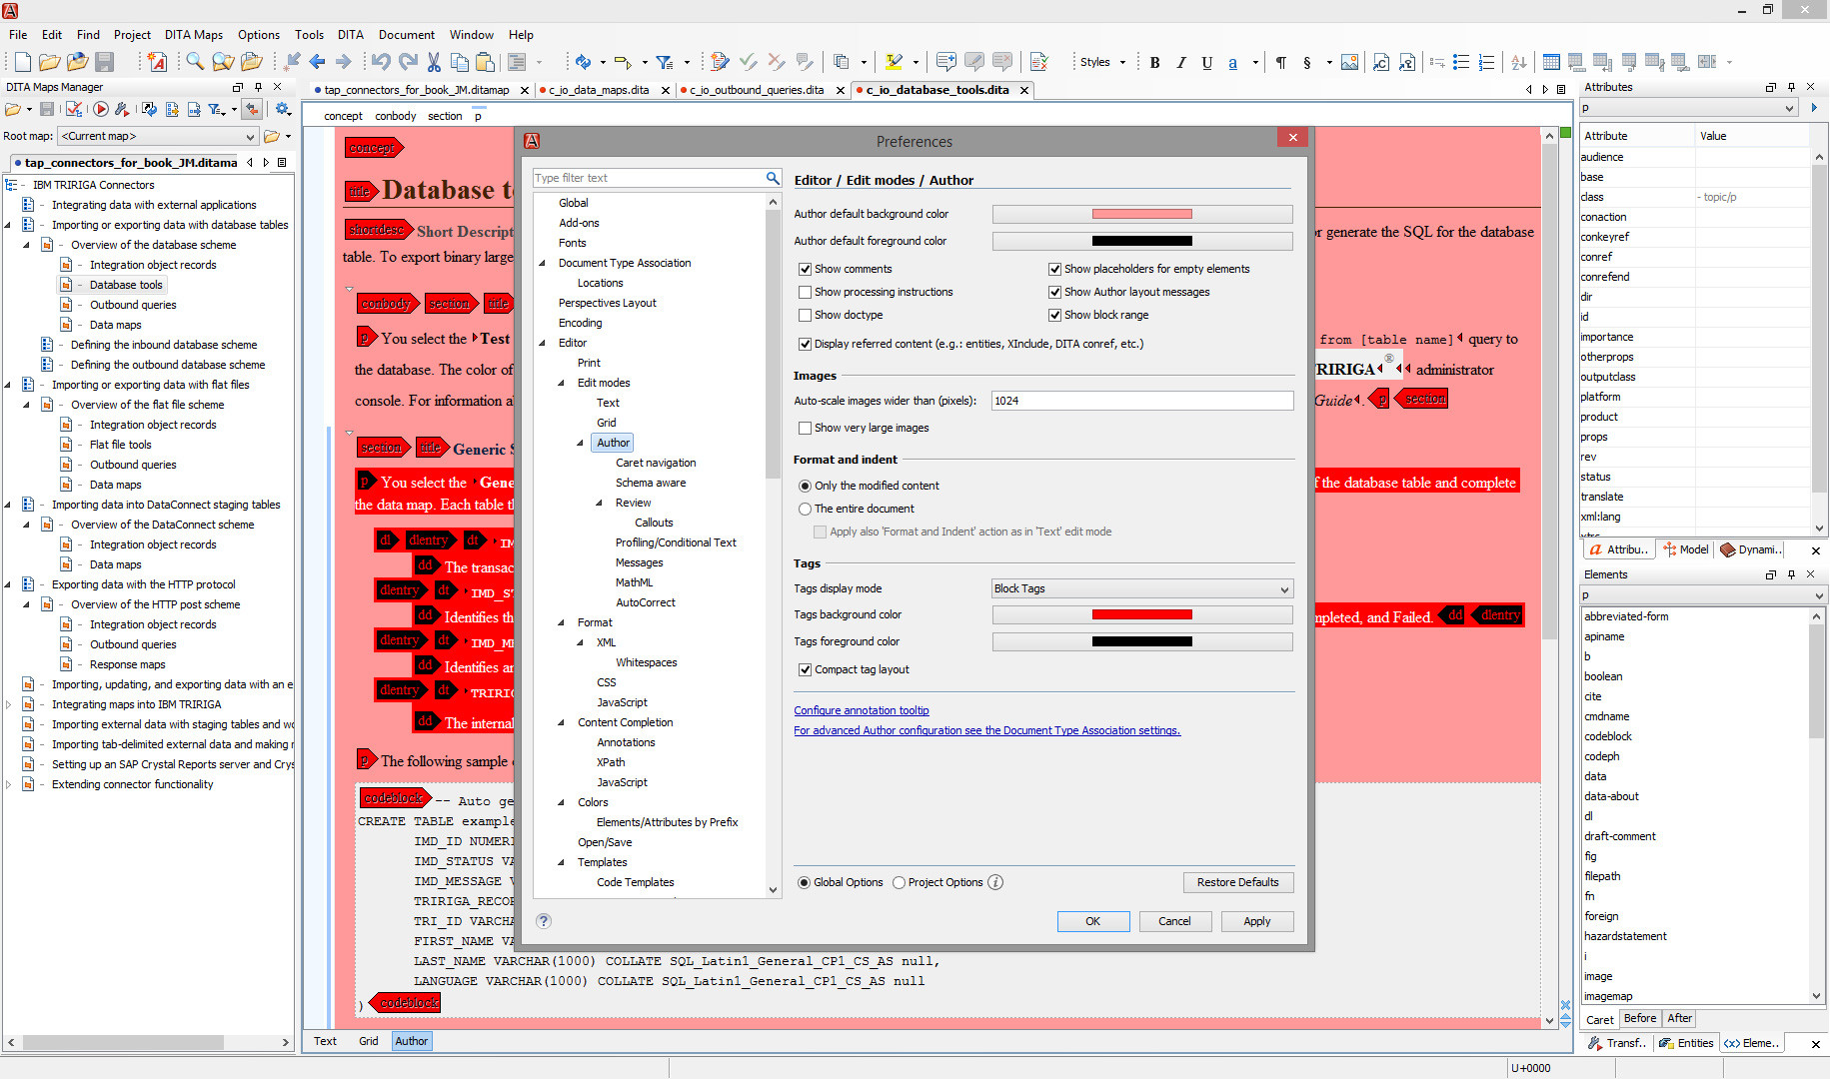Uncheck Show placeholders for empty elements
The image size is (1830, 1079).
[1054, 269]
